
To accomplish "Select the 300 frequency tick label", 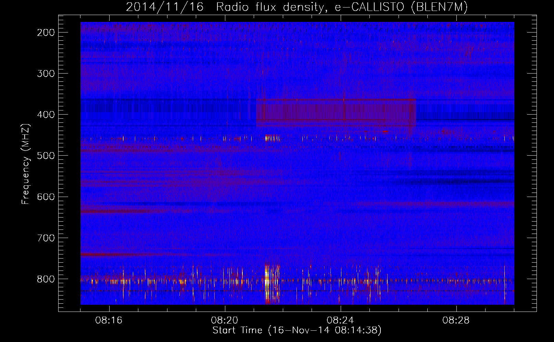I will coord(46,74).
